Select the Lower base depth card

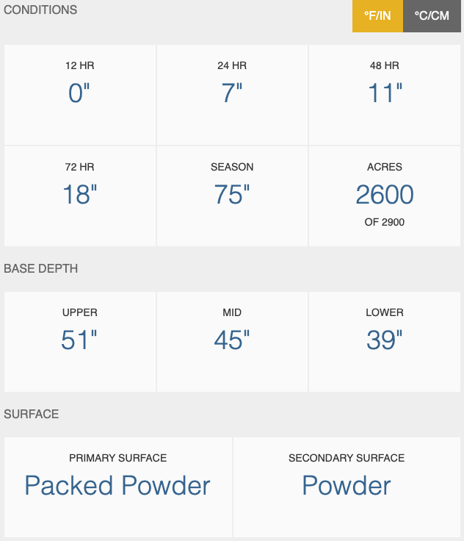(x=385, y=342)
